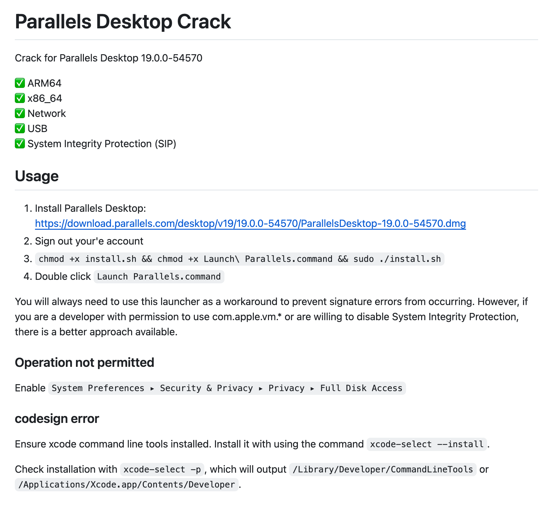Click the 'x86_64' label text
The height and width of the screenshot is (508, 546).
pos(45,98)
